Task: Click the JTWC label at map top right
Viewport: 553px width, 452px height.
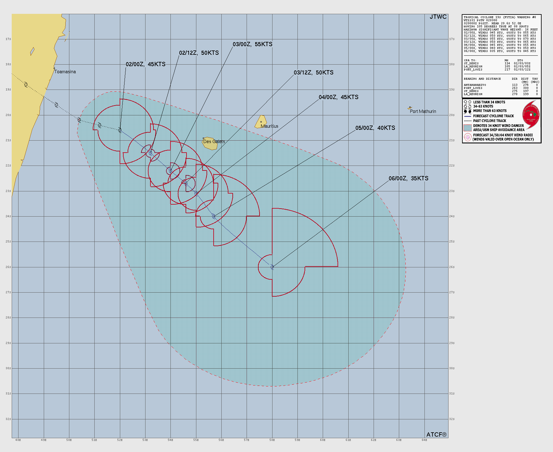Action: coord(438,17)
